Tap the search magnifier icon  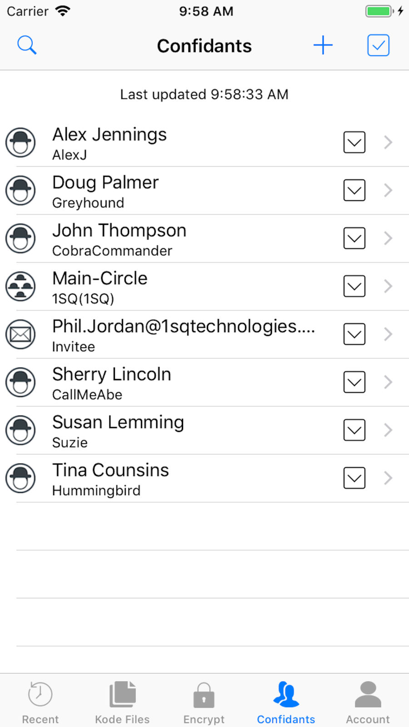[x=27, y=45]
